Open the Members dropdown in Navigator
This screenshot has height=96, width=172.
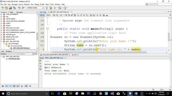coord(9,54)
